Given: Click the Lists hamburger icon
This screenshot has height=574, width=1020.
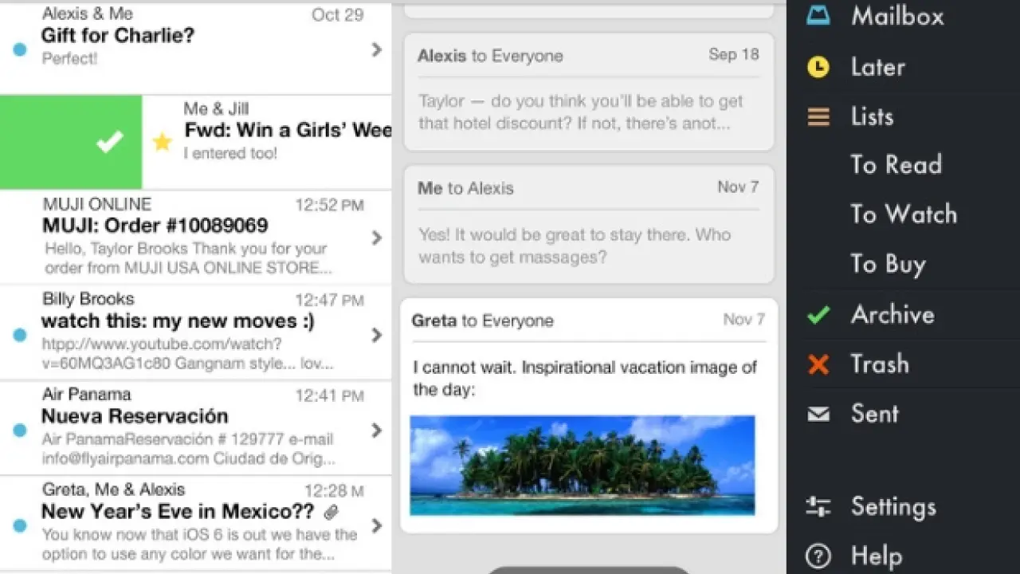Looking at the screenshot, I should [x=818, y=117].
